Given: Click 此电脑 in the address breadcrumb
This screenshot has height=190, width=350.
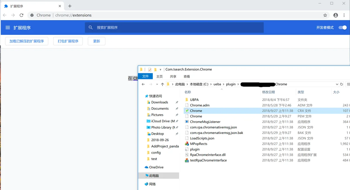Looking at the screenshot, I should (x=180, y=84).
